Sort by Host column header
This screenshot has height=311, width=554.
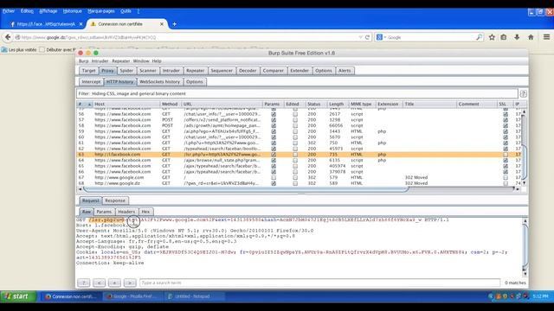126,104
